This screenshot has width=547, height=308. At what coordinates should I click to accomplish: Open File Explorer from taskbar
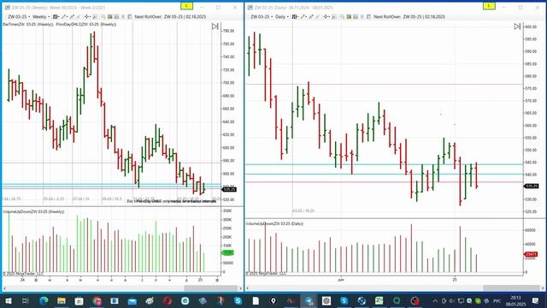point(62,300)
